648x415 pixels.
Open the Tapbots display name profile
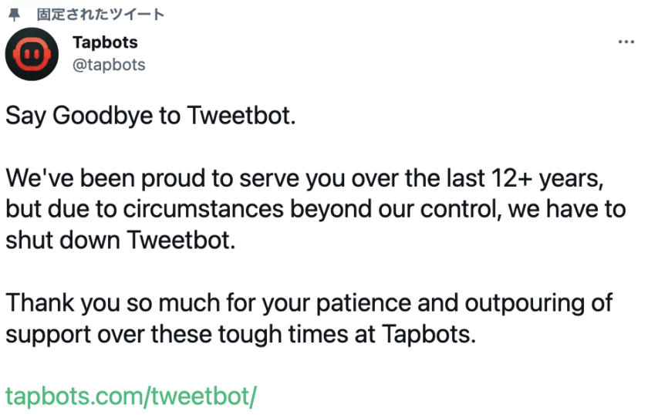pos(105,42)
